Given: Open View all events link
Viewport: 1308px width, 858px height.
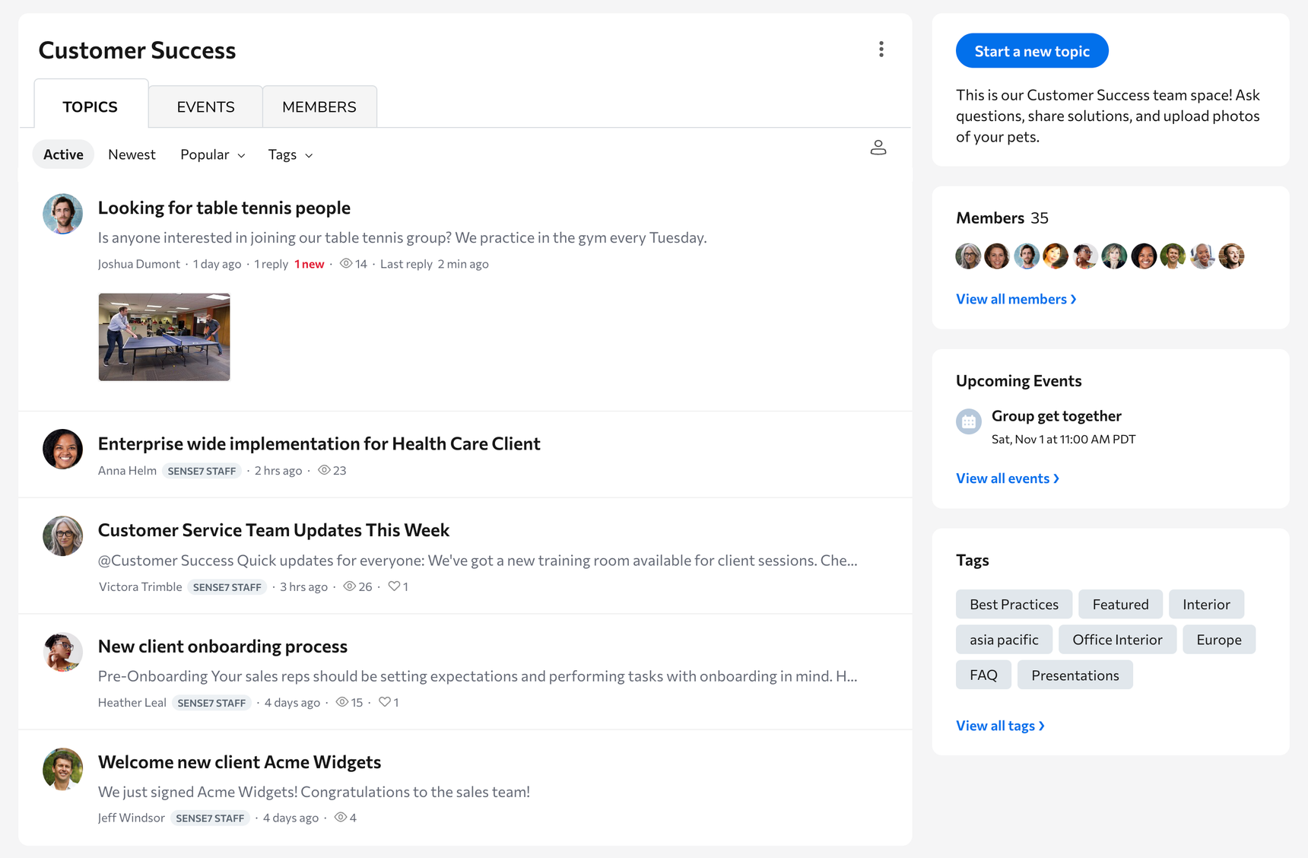Looking at the screenshot, I should [1007, 478].
